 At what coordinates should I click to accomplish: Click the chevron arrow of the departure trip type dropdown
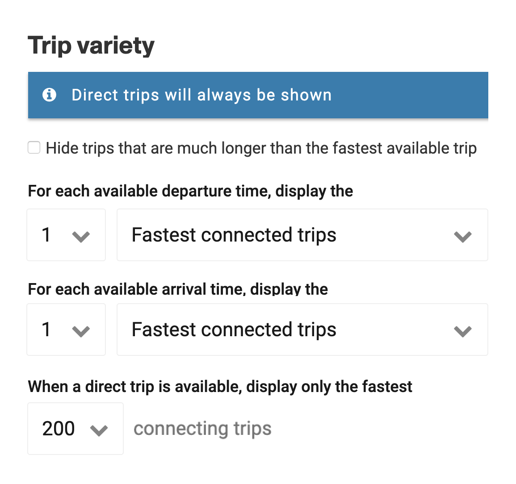click(x=463, y=236)
